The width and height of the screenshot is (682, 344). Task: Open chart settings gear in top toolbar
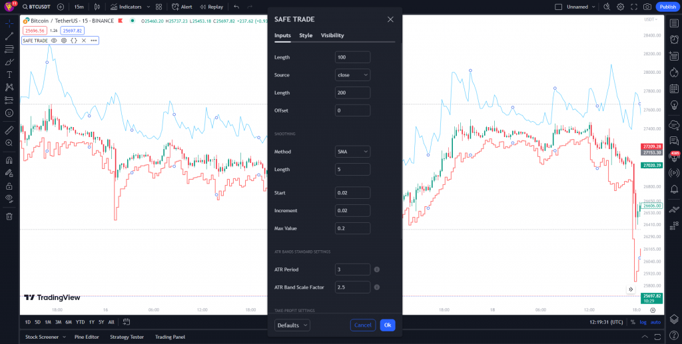tap(620, 7)
